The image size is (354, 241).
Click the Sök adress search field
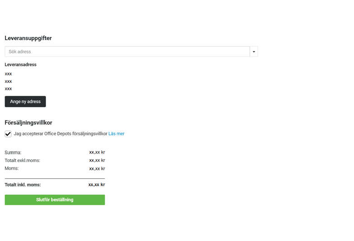pos(127,52)
